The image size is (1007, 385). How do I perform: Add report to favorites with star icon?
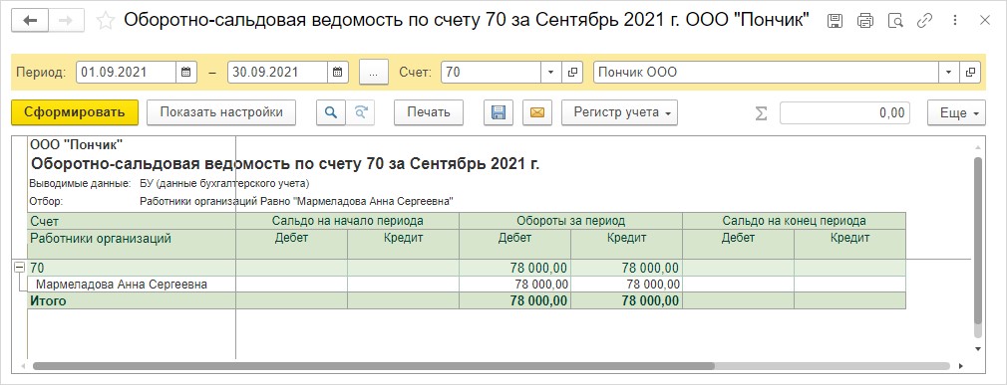[105, 21]
